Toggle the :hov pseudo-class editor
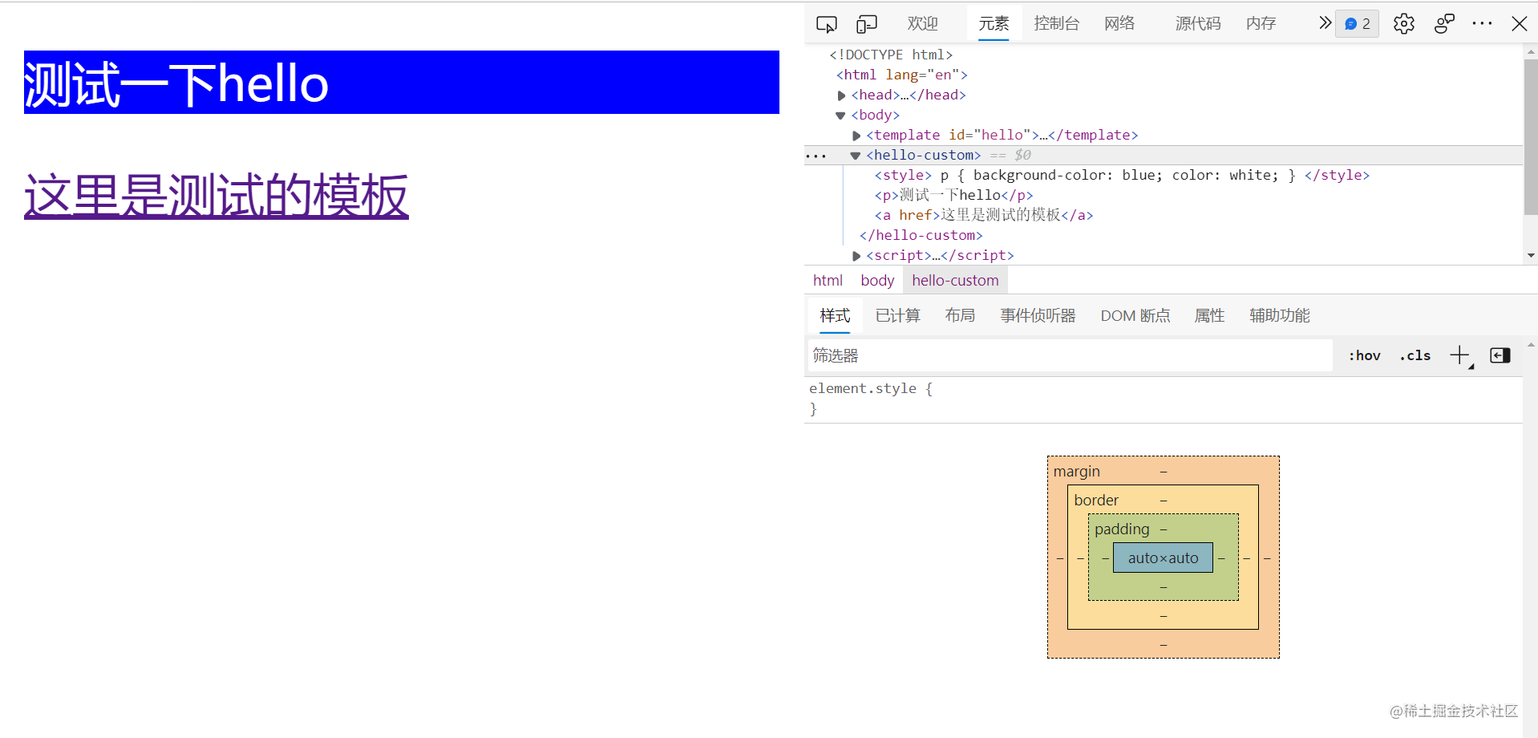The width and height of the screenshot is (1538, 738). pos(1364,355)
